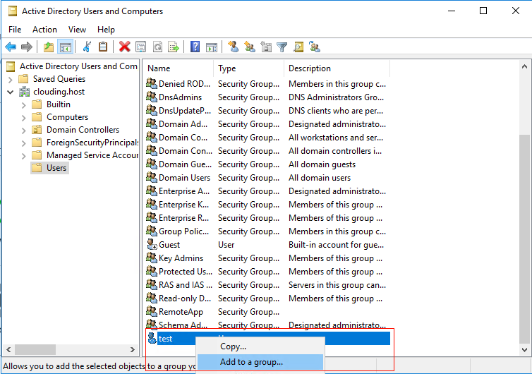The width and height of the screenshot is (532, 374).
Task: Click the Cut scissors icon
Action: pyautogui.click(x=87, y=47)
